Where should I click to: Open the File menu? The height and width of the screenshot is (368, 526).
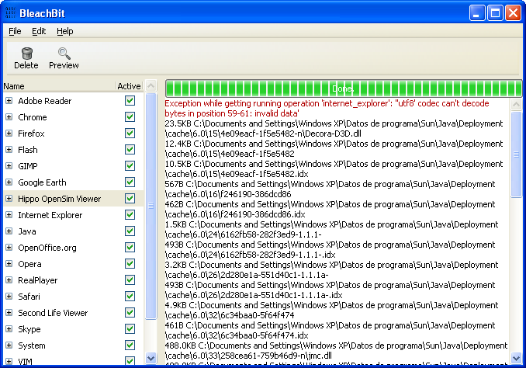coord(16,31)
